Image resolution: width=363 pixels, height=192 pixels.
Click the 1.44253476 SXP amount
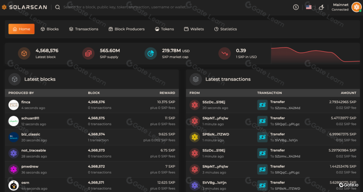click(343, 167)
